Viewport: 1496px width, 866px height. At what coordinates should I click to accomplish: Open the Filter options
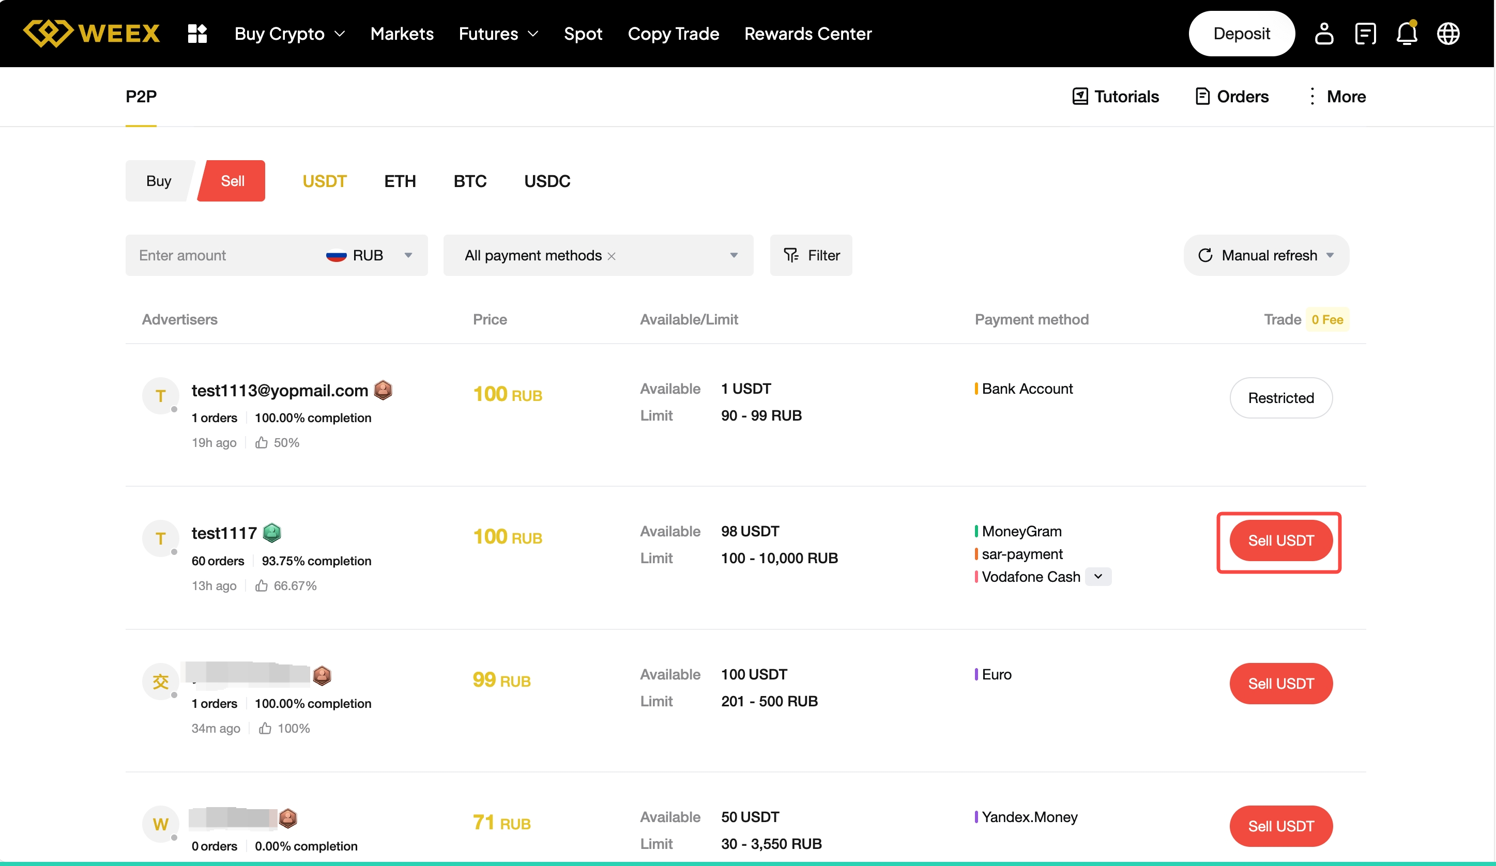point(811,255)
